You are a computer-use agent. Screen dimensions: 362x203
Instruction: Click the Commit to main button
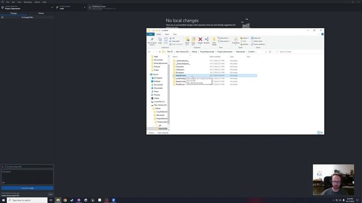pos(27,188)
